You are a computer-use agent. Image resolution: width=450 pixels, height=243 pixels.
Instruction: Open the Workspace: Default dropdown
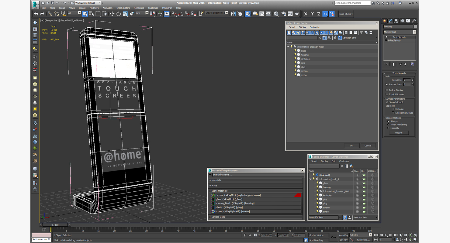(x=87, y=3)
